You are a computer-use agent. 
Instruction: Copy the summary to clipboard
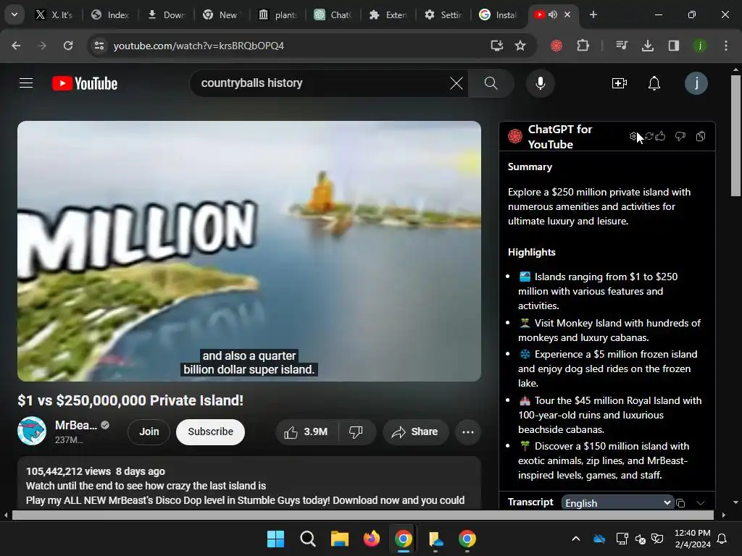click(701, 136)
